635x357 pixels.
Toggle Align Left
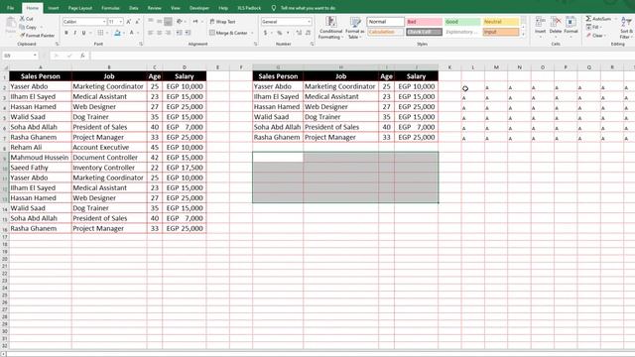coord(151,33)
